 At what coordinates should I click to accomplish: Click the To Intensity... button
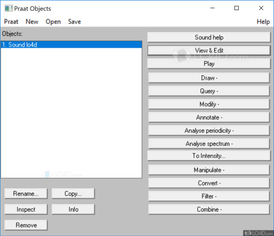pyautogui.click(x=209, y=156)
